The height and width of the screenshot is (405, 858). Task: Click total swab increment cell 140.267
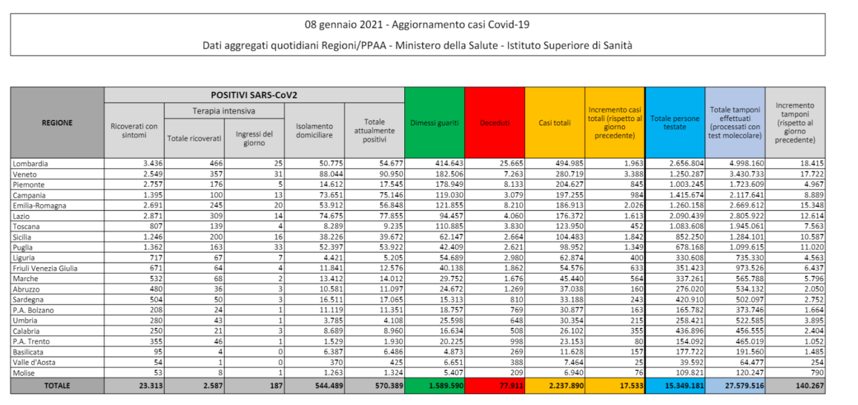coord(795,386)
